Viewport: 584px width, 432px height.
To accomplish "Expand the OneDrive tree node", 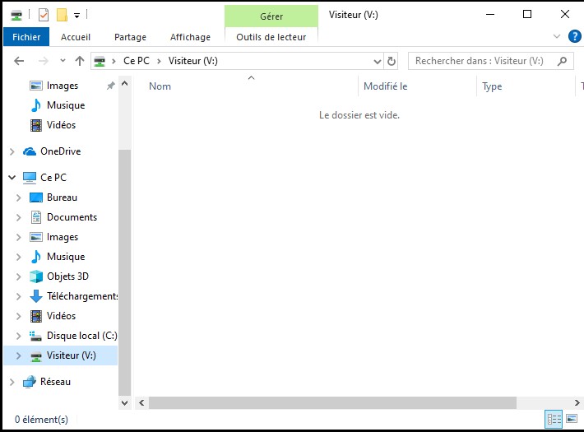I will [x=12, y=151].
